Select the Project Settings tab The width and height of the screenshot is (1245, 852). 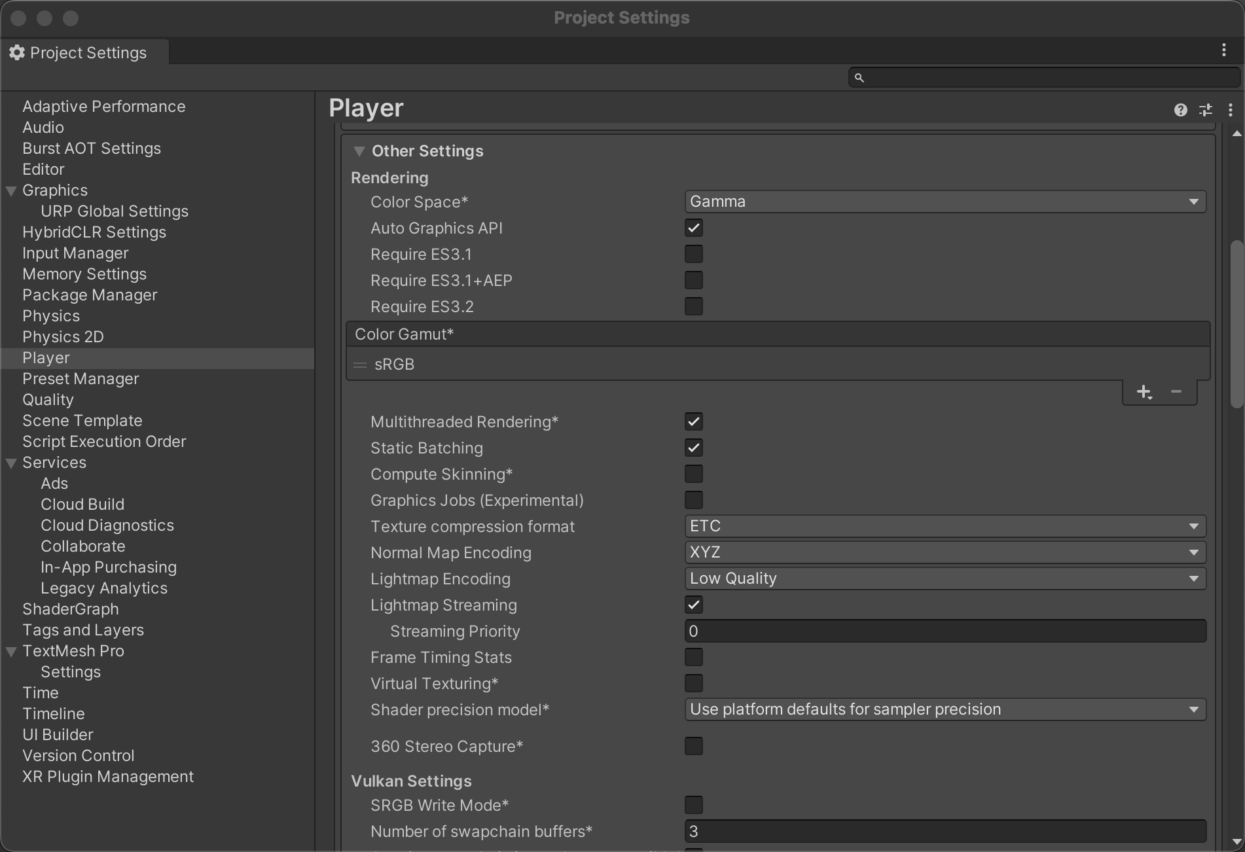(x=85, y=52)
